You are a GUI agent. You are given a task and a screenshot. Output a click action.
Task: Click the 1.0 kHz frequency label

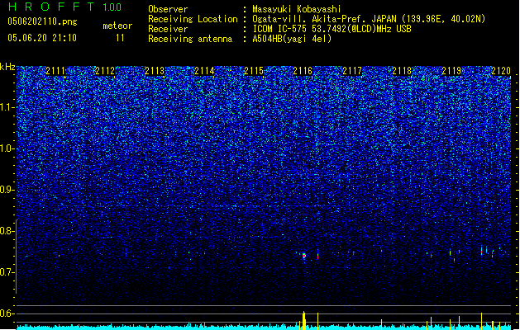pyautogui.click(x=6, y=148)
